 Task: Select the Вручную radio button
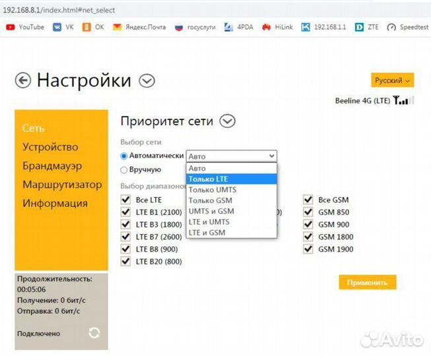click(124, 170)
